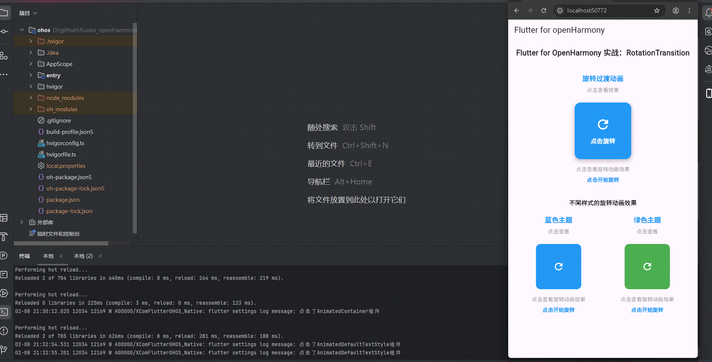The width and height of the screenshot is (712, 362).
Task: Click the 绿色主题 heading
Action: pos(647,220)
